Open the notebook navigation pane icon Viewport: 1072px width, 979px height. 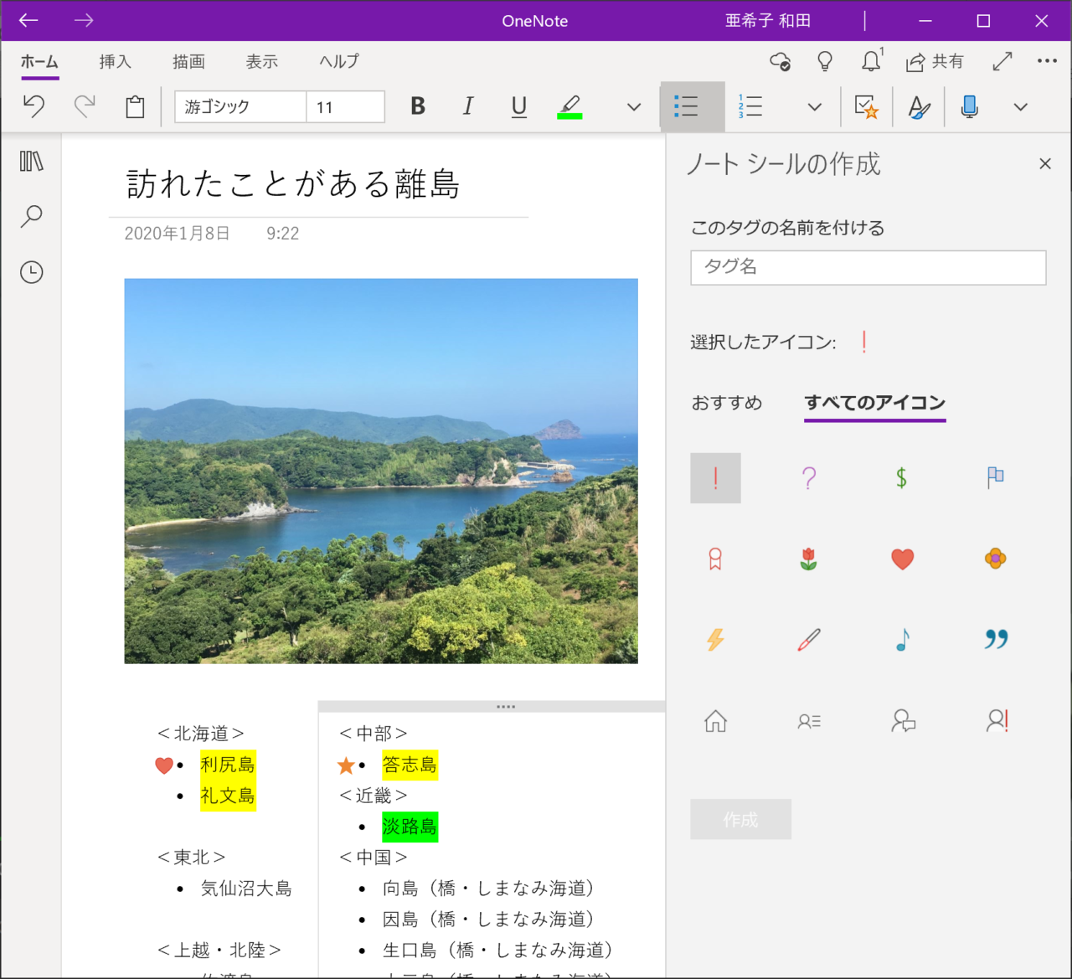point(32,161)
